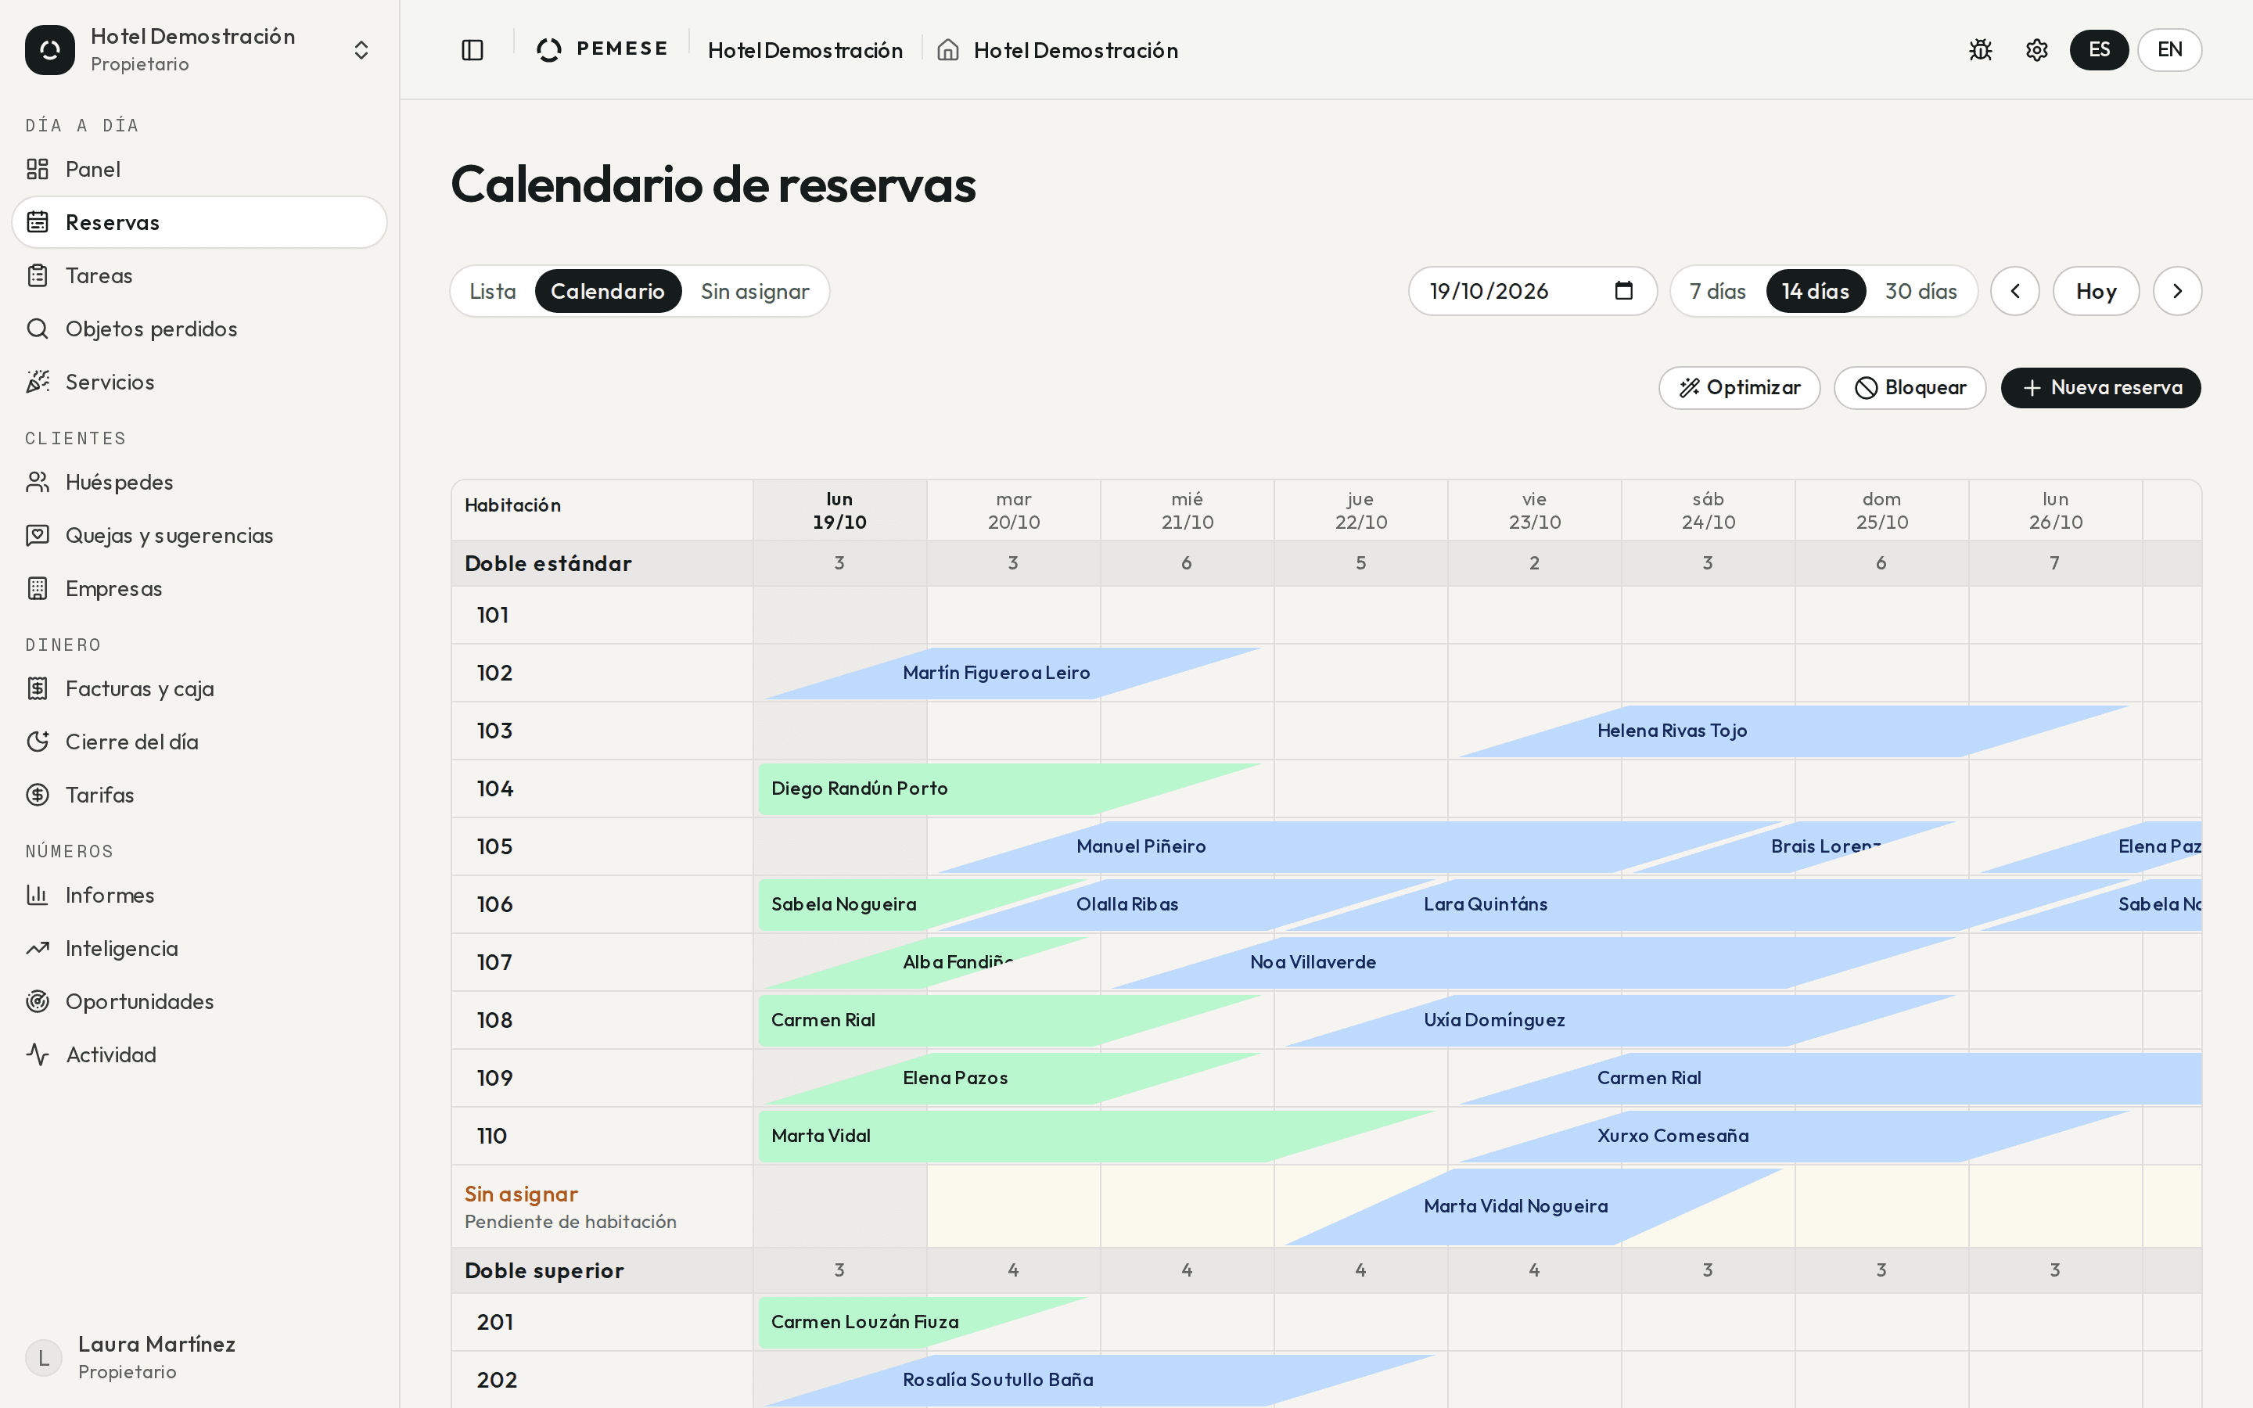This screenshot has width=2253, height=1408.
Task: Open Inteligencia section
Action: point(199,948)
